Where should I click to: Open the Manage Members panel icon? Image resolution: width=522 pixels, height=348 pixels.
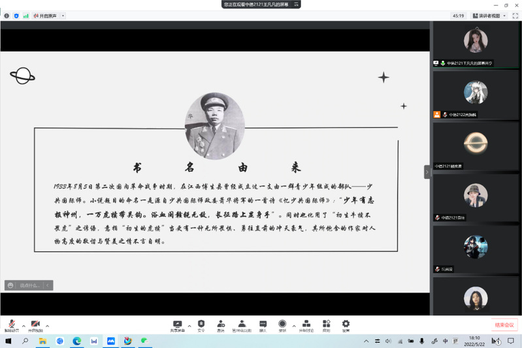click(x=242, y=324)
